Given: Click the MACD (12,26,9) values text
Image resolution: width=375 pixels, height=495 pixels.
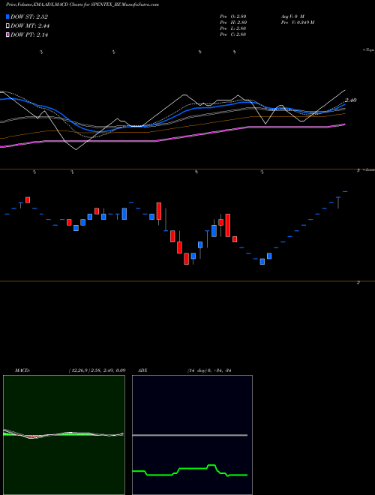Looking at the screenshot, I should coord(97,370).
